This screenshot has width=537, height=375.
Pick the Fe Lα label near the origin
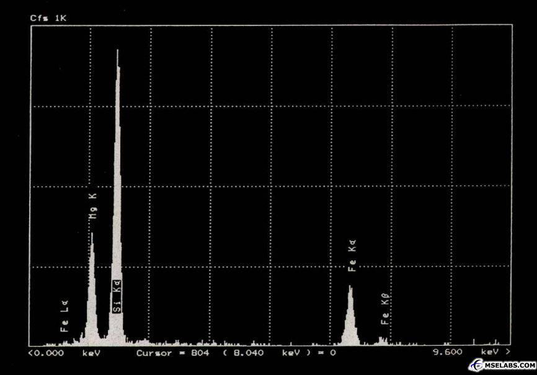coord(64,317)
